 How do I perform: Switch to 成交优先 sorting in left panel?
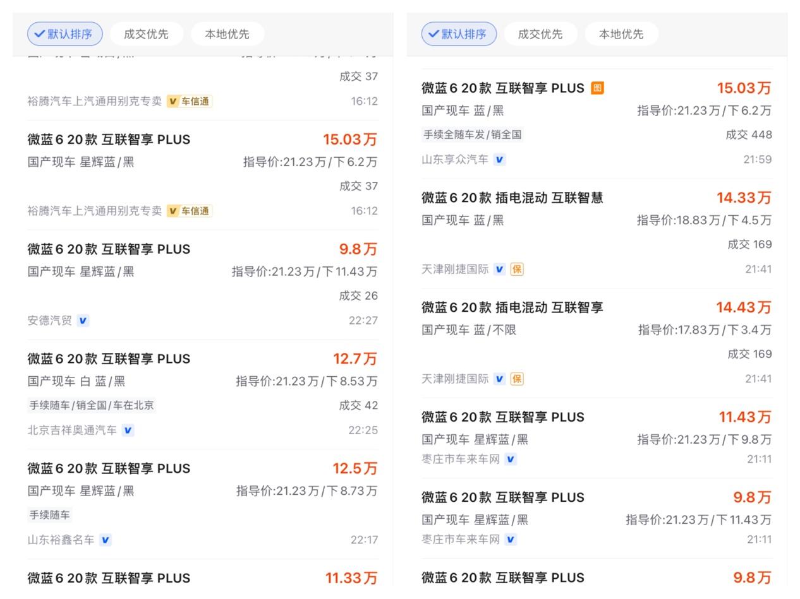pos(146,33)
